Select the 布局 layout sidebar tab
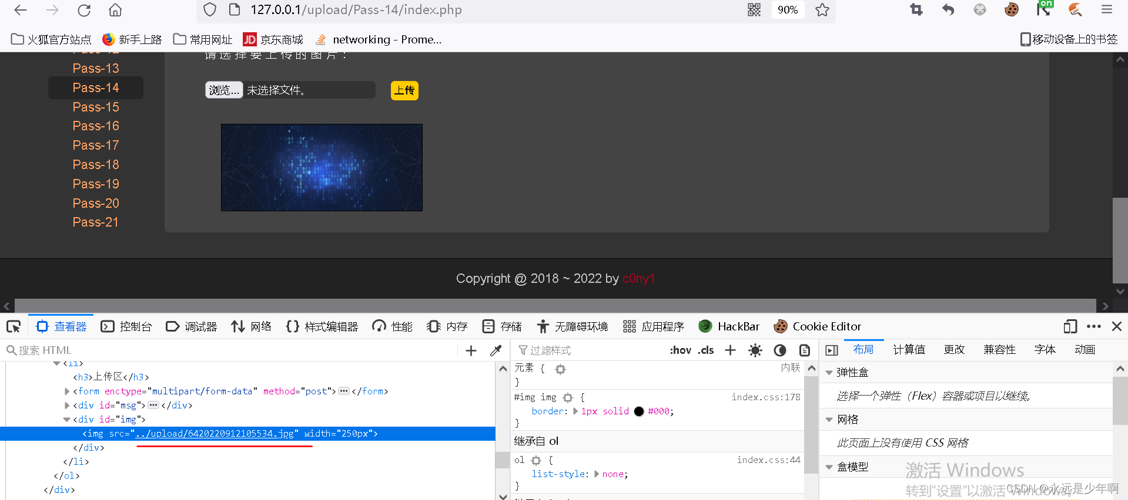This screenshot has height=500, width=1128. pyautogui.click(x=863, y=350)
